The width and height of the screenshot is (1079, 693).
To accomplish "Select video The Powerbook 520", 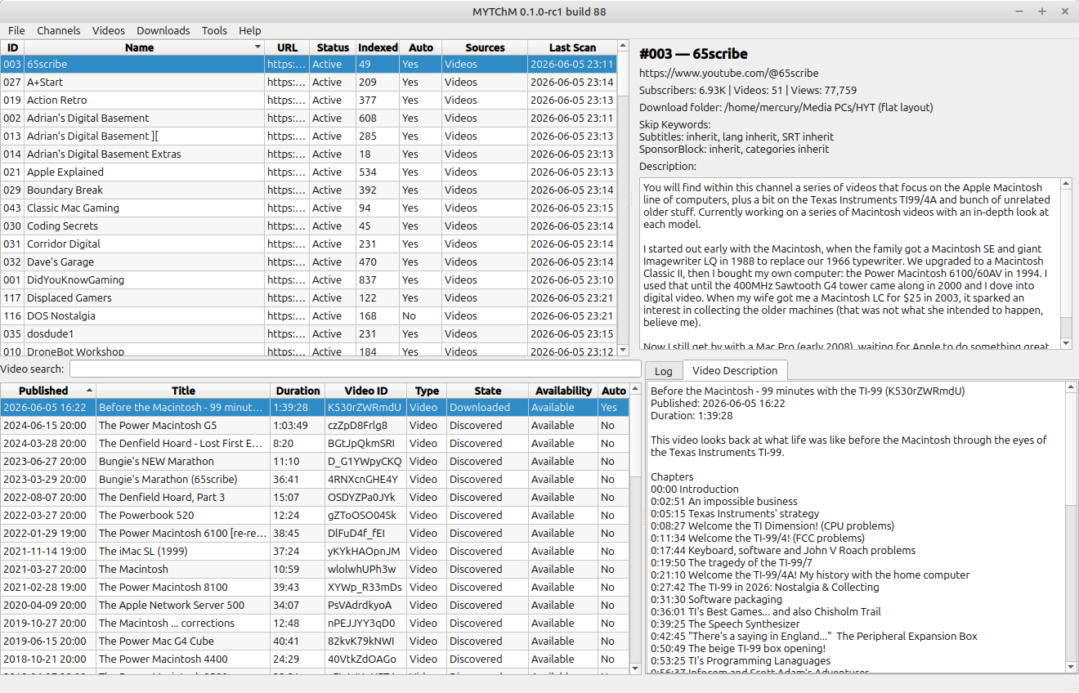I will [315, 515].
